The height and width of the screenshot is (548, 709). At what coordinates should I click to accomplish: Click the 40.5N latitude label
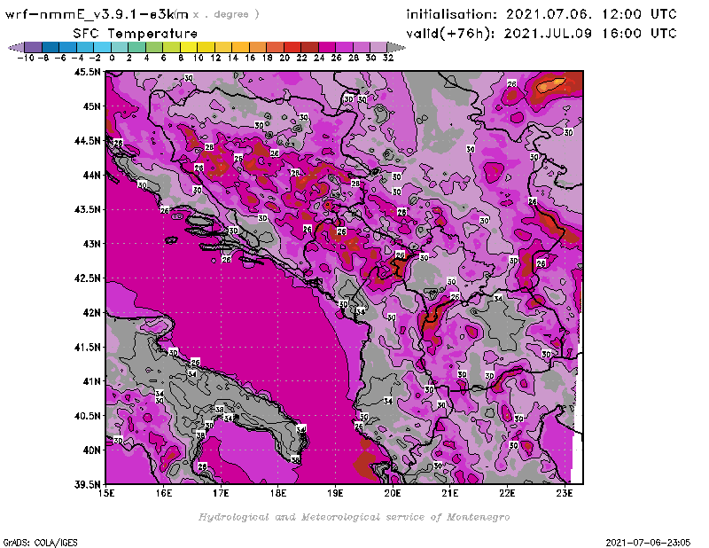click(x=87, y=416)
